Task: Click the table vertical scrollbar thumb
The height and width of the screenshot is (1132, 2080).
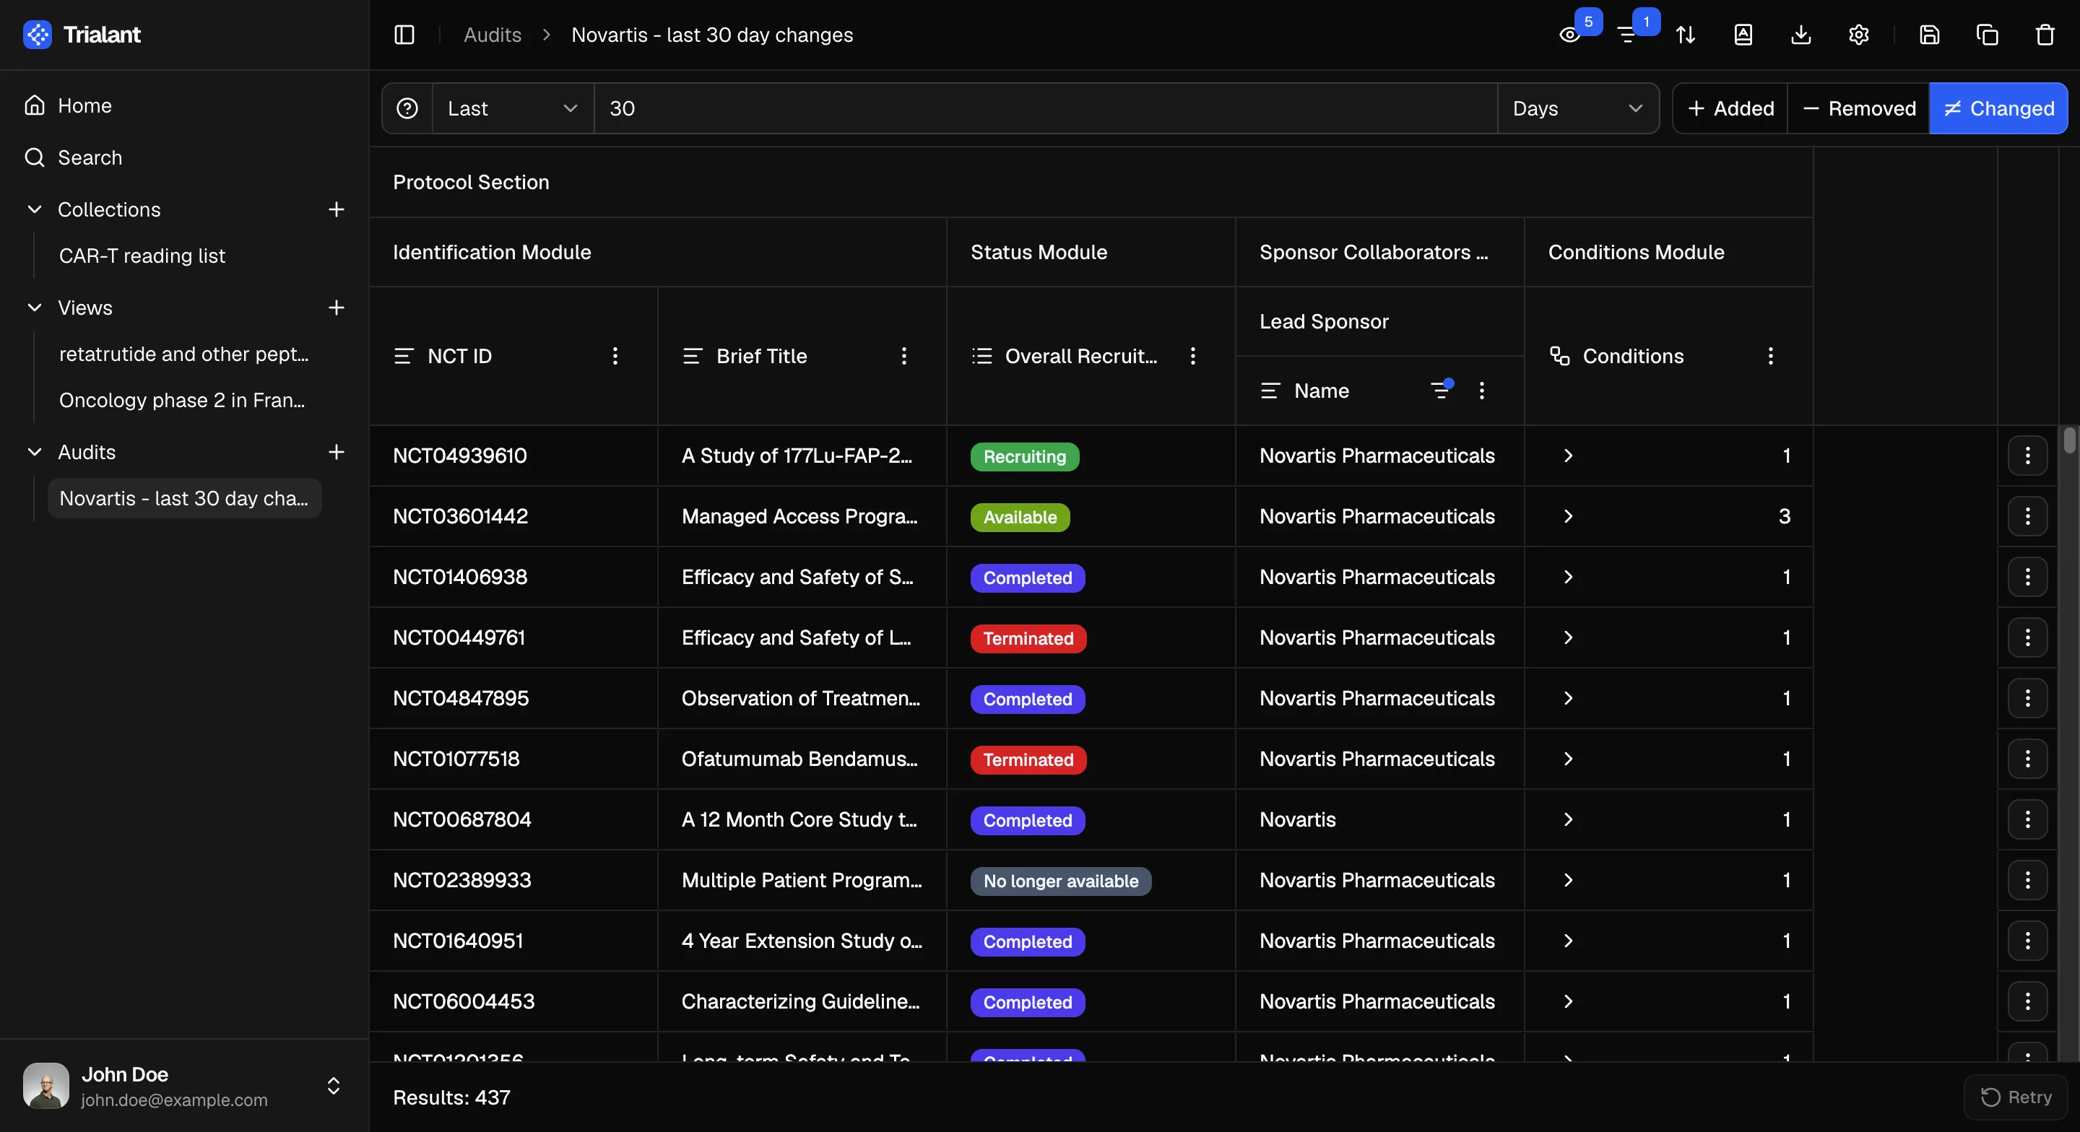Action: (x=2069, y=441)
